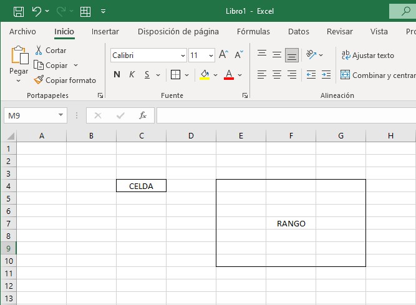Center cell text horizontally
This screenshot has height=305, width=416.
tap(277, 75)
